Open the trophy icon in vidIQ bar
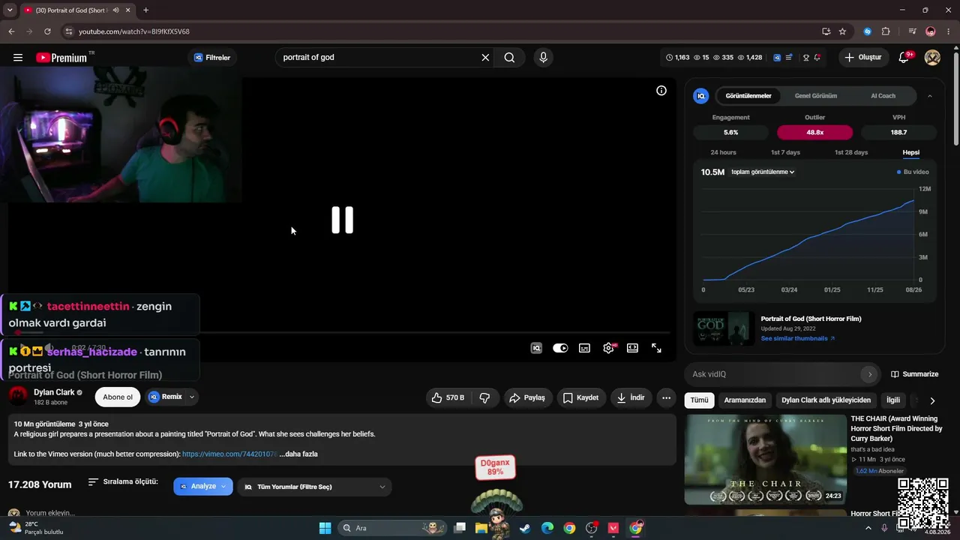 (806, 58)
